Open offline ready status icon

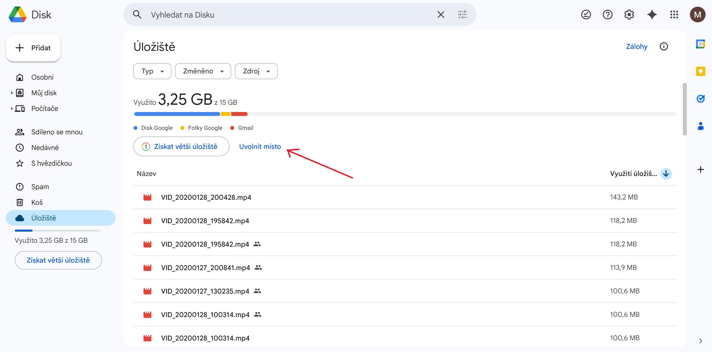coord(586,15)
